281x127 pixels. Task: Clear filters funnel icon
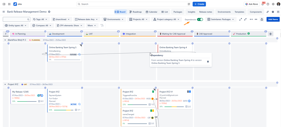[102, 25]
